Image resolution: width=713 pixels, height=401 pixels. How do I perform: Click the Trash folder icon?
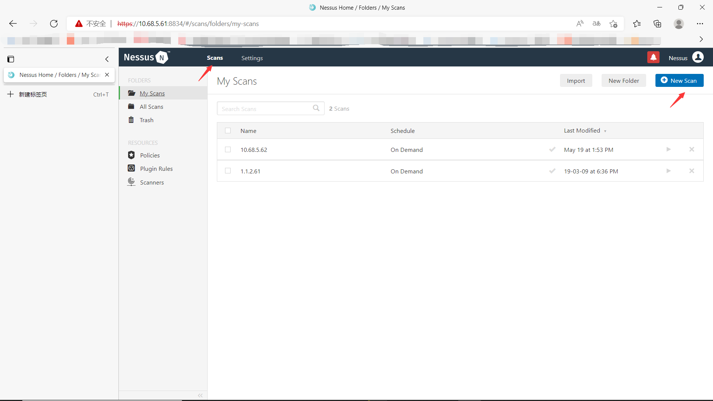point(132,120)
